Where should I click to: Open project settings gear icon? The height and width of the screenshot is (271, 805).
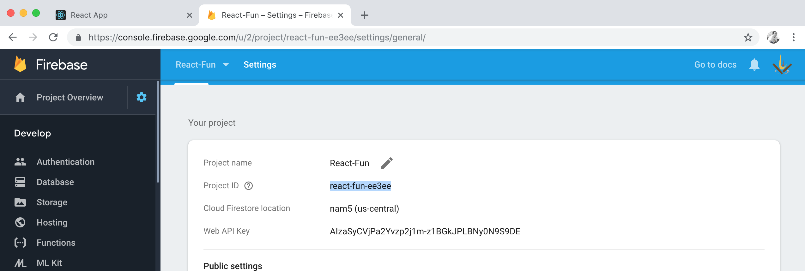point(141,97)
